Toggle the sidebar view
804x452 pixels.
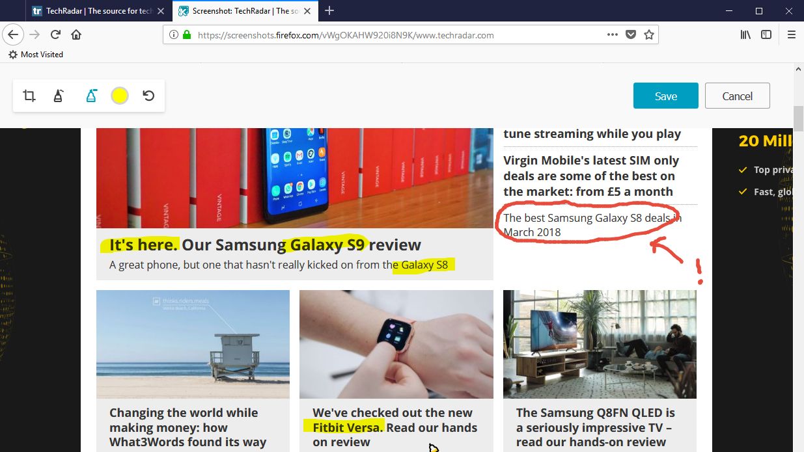tap(769, 34)
